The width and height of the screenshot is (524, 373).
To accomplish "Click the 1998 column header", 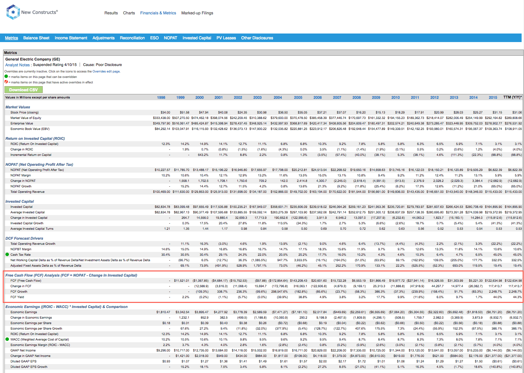I will point(161,97).
